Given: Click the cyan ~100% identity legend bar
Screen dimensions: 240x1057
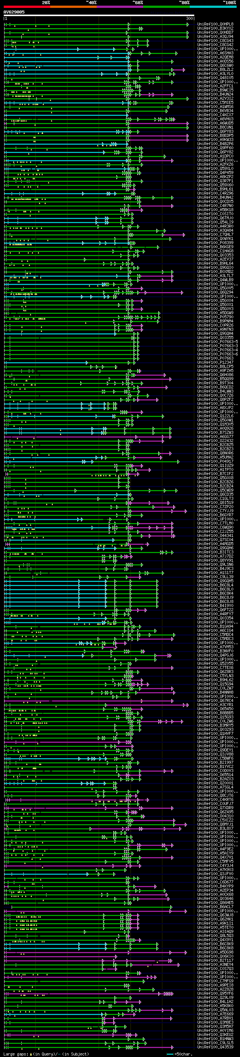Looking at the screenshot, I should click(x=213, y=7).
